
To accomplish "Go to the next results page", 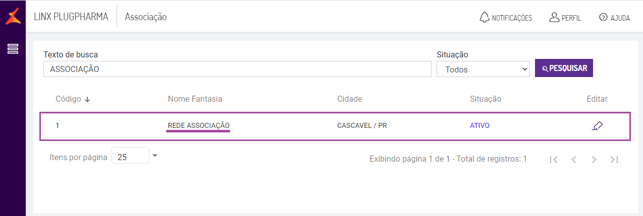I will click(x=594, y=160).
